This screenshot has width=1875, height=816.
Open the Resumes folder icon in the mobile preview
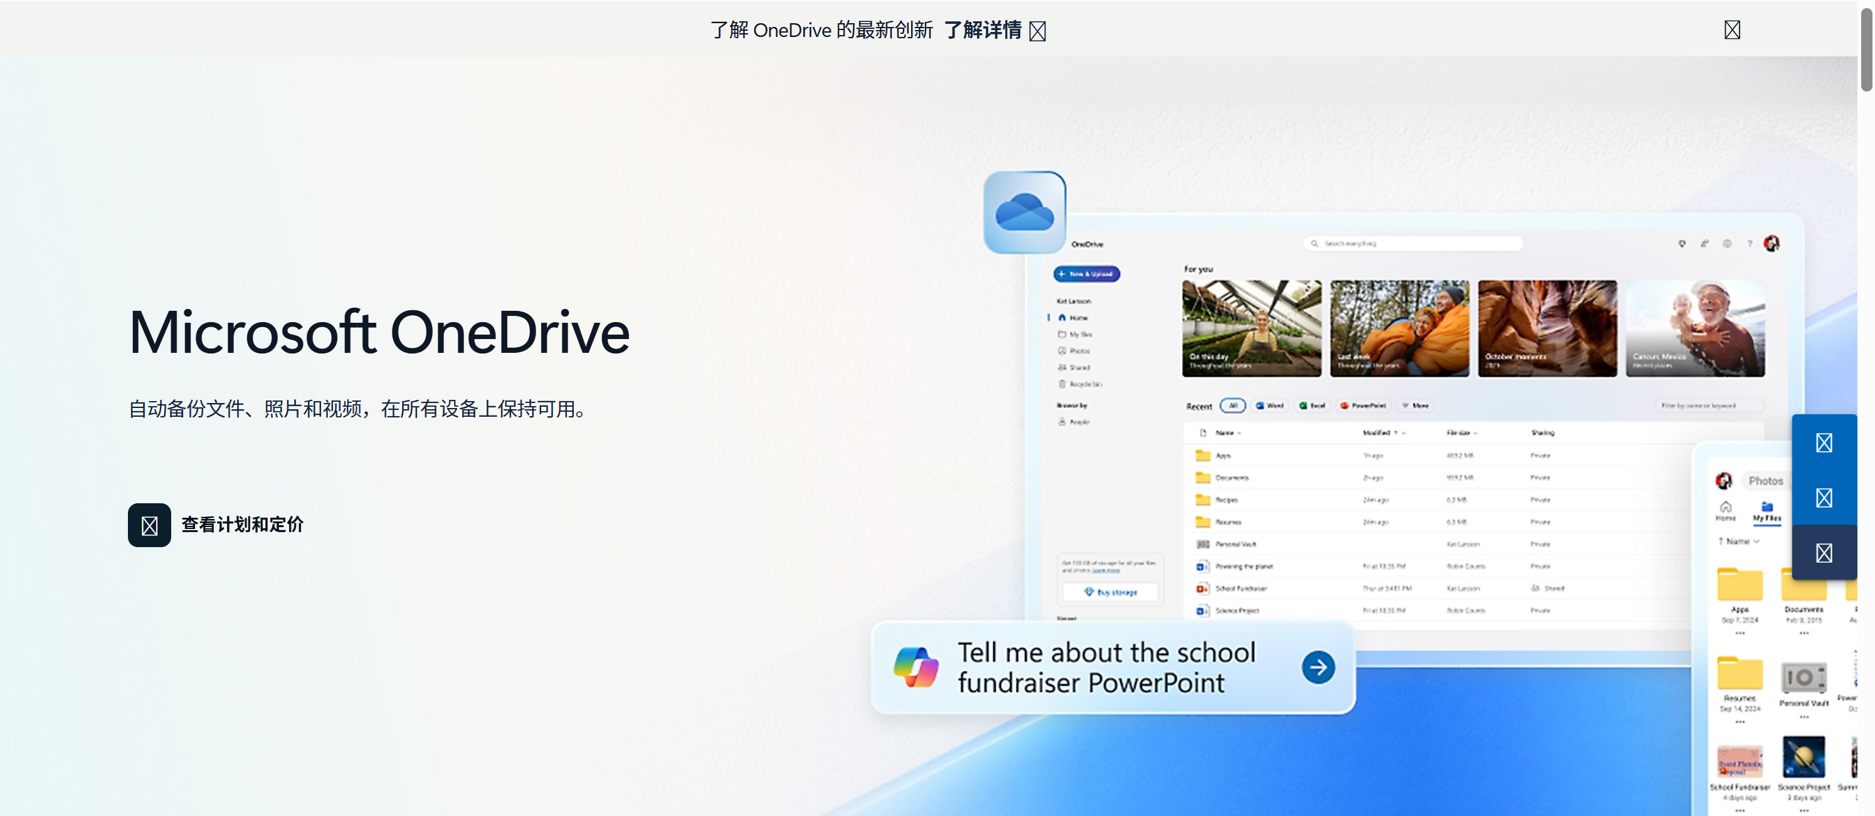pyautogui.click(x=1740, y=672)
